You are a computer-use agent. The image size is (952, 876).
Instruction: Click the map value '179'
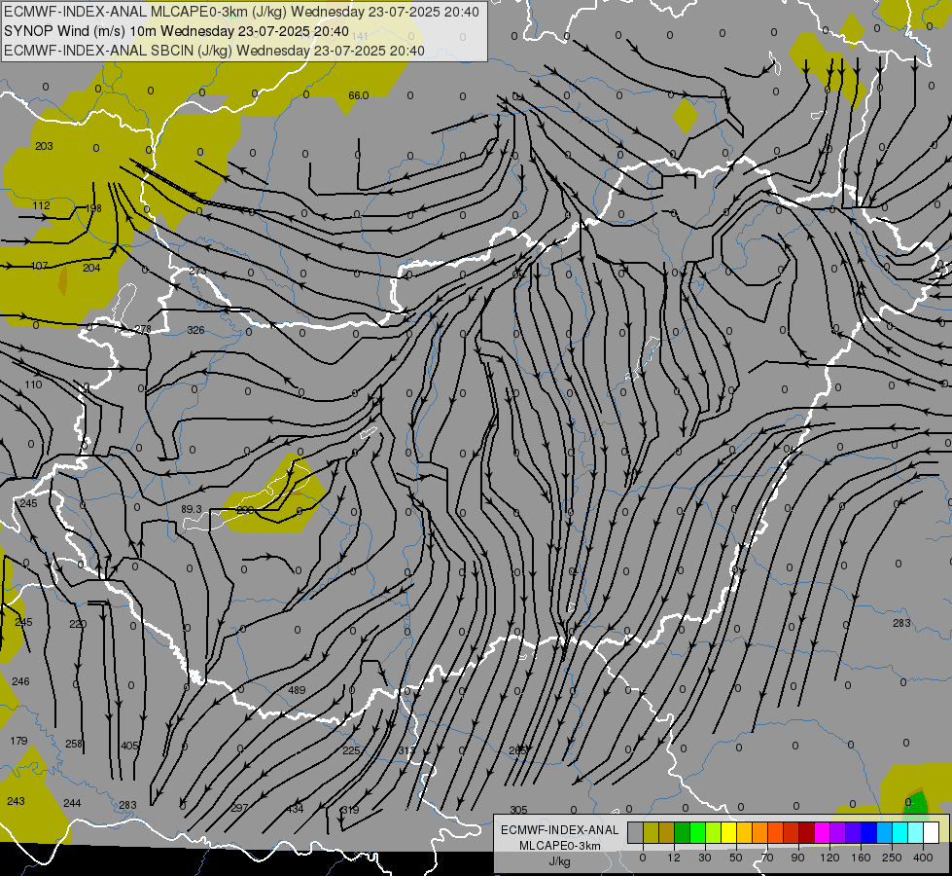point(18,741)
